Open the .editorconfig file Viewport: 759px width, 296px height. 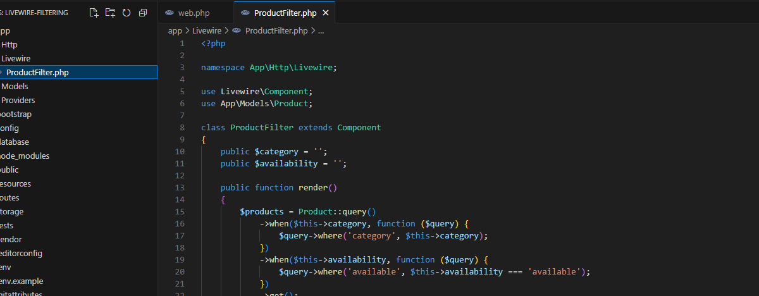(x=78, y=253)
